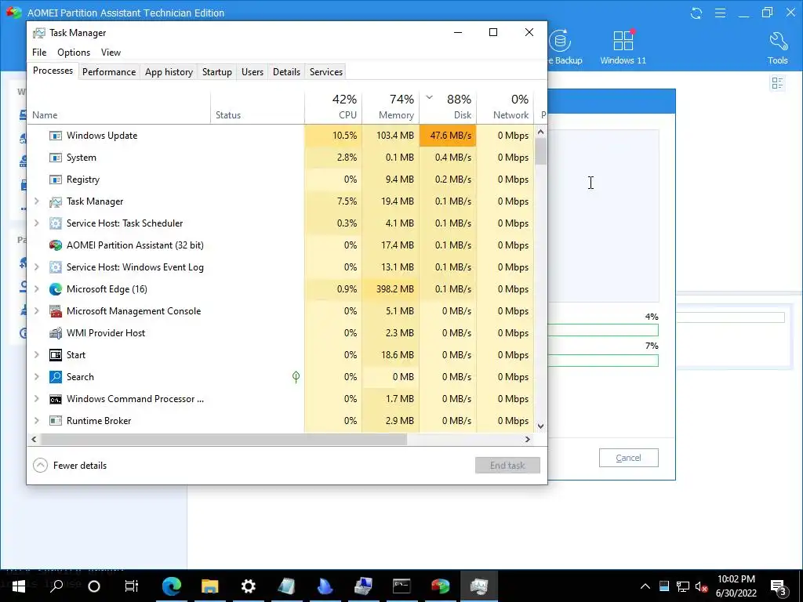Click the Registry process icon
Image resolution: width=803 pixels, height=602 pixels.
pos(56,180)
